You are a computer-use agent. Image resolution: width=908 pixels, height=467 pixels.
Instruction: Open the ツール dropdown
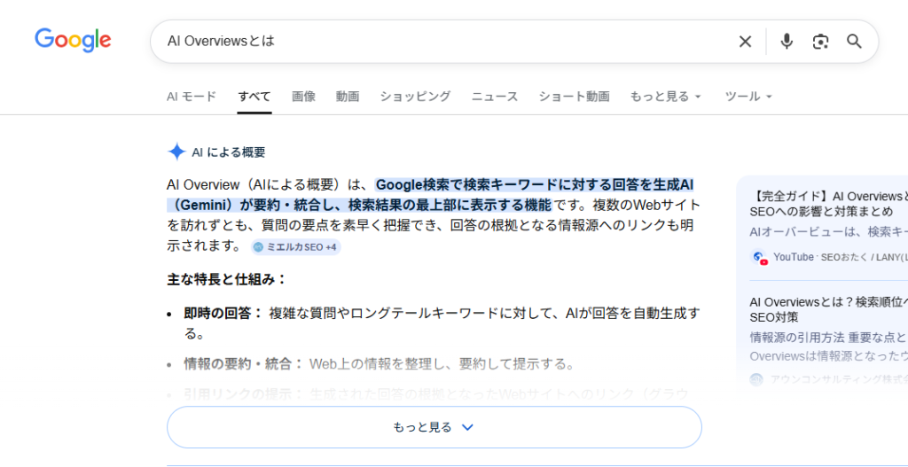click(748, 97)
